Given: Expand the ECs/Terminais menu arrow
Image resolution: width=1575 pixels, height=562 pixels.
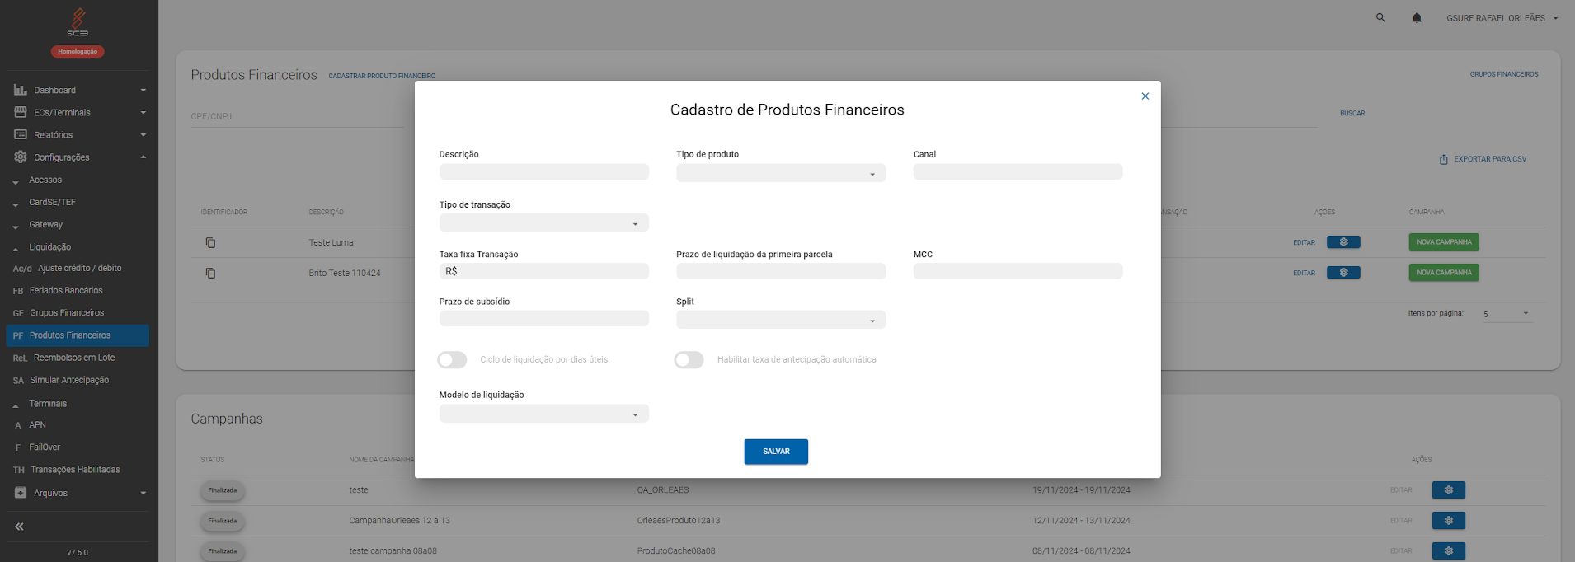Looking at the screenshot, I should coord(143,113).
